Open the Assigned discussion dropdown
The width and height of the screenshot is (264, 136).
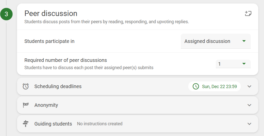point(216,41)
